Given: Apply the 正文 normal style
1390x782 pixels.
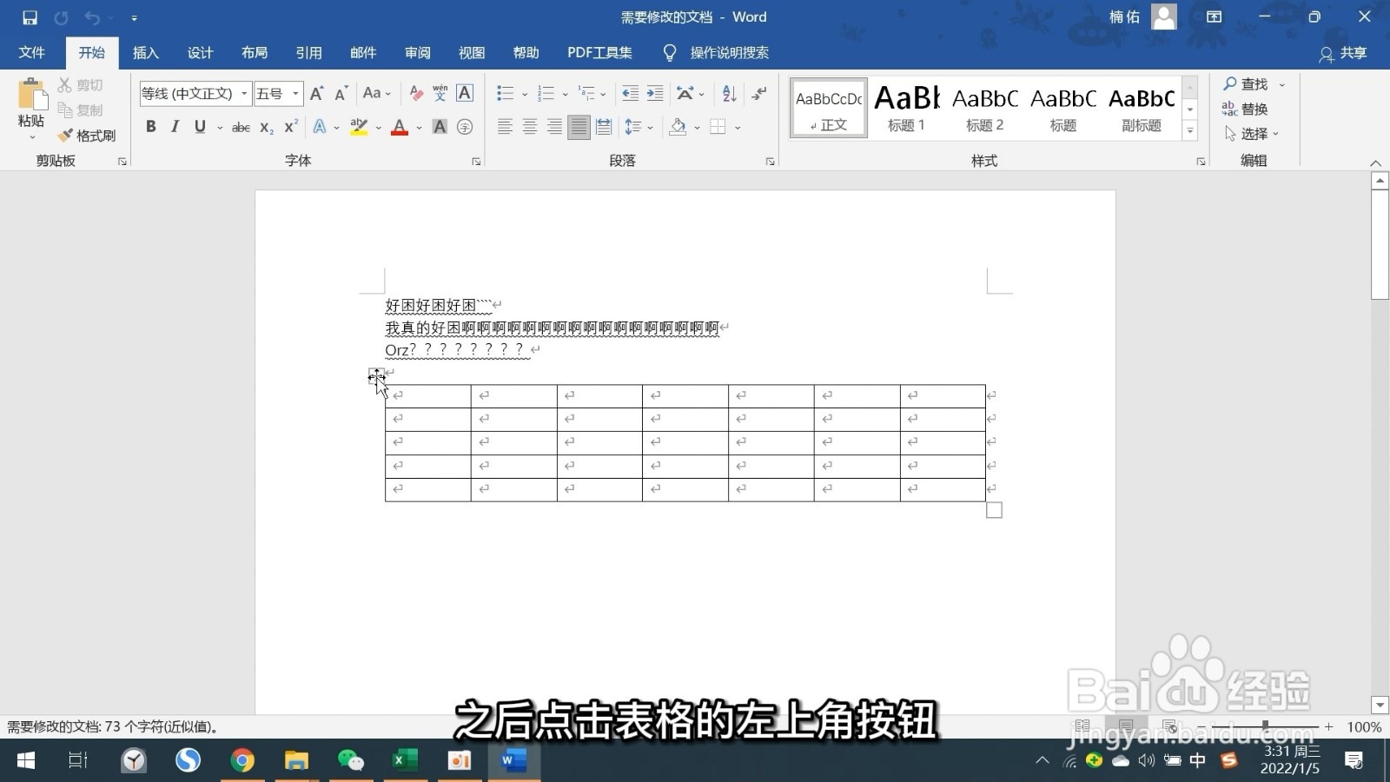Looking at the screenshot, I should pyautogui.click(x=829, y=108).
